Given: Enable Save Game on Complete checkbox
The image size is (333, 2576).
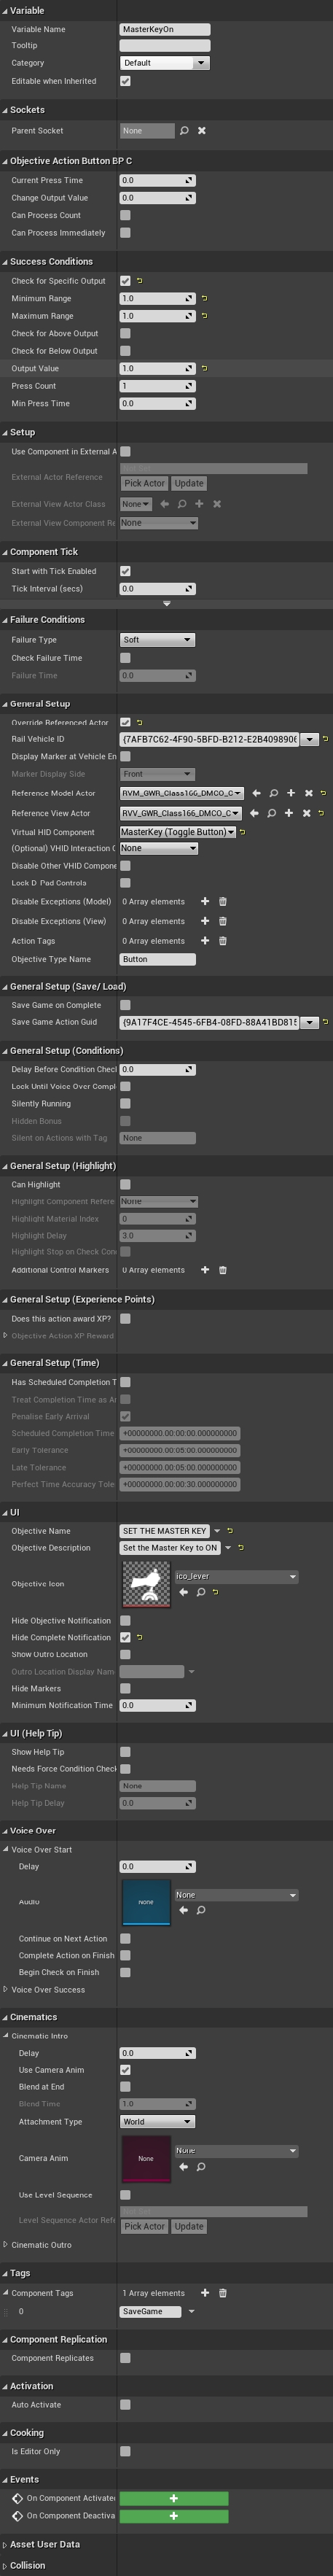Looking at the screenshot, I should [125, 1005].
